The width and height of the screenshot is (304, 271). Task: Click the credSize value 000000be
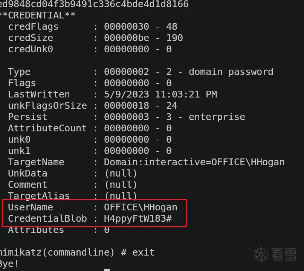[x=127, y=38]
